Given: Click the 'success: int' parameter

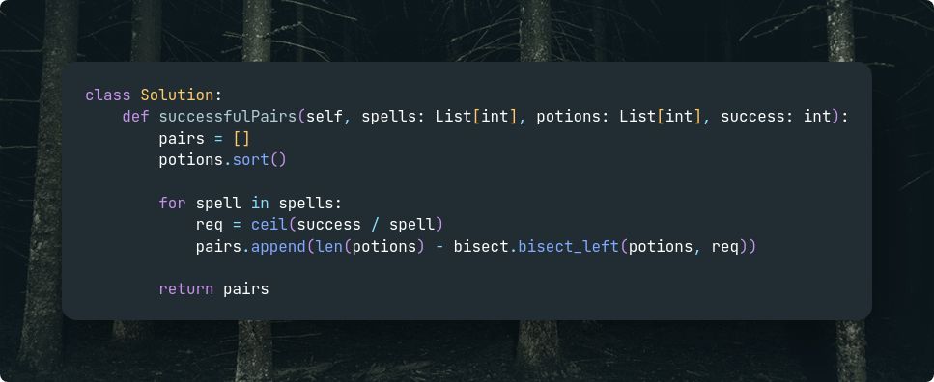Looking at the screenshot, I should tap(776, 117).
